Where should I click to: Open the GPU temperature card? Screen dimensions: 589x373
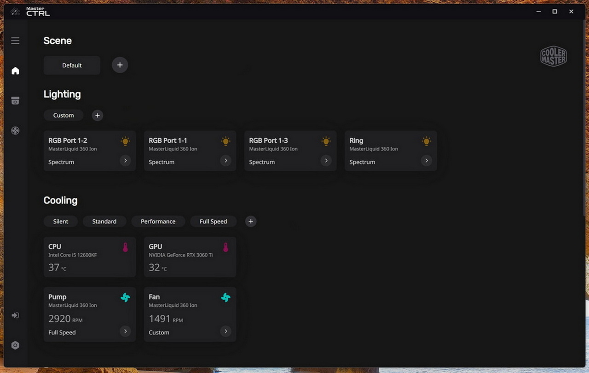click(x=190, y=257)
